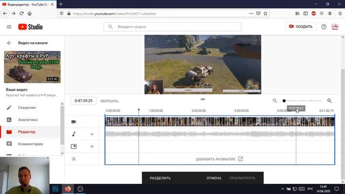Click the Аналитика chart icon
The width and height of the screenshot is (345, 194).
click(9, 120)
